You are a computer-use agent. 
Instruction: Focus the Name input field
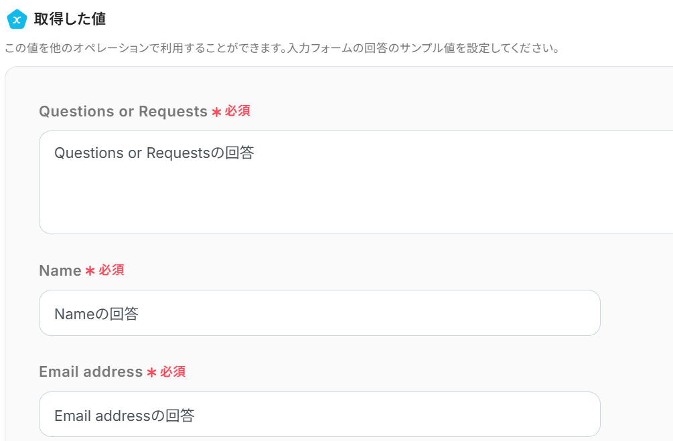click(x=319, y=313)
